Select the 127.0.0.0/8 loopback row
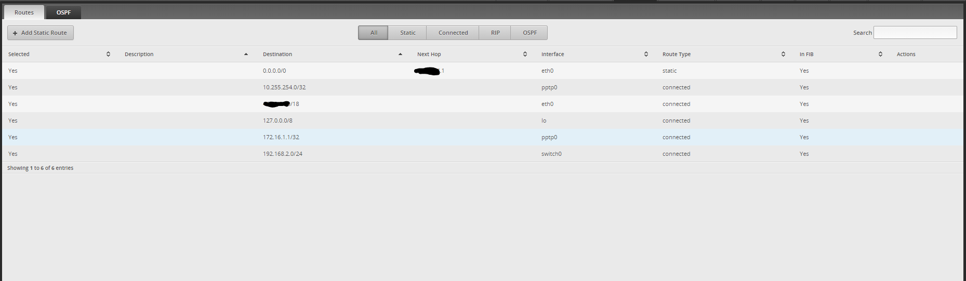966x281 pixels. pyautogui.click(x=277, y=121)
